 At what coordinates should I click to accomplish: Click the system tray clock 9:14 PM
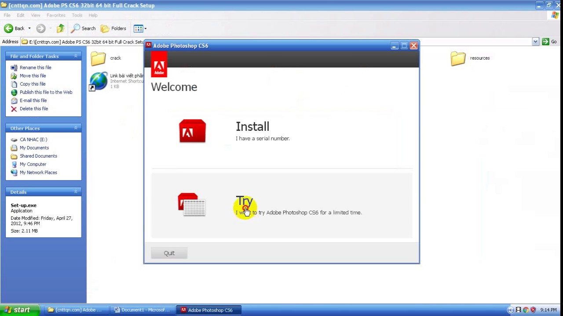548,310
